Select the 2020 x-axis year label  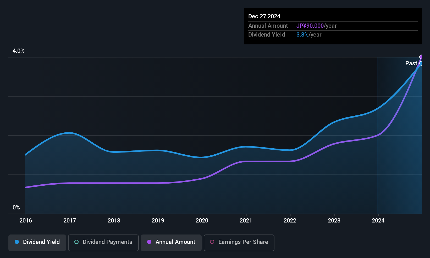pyautogui.click(x=202, y=221)
